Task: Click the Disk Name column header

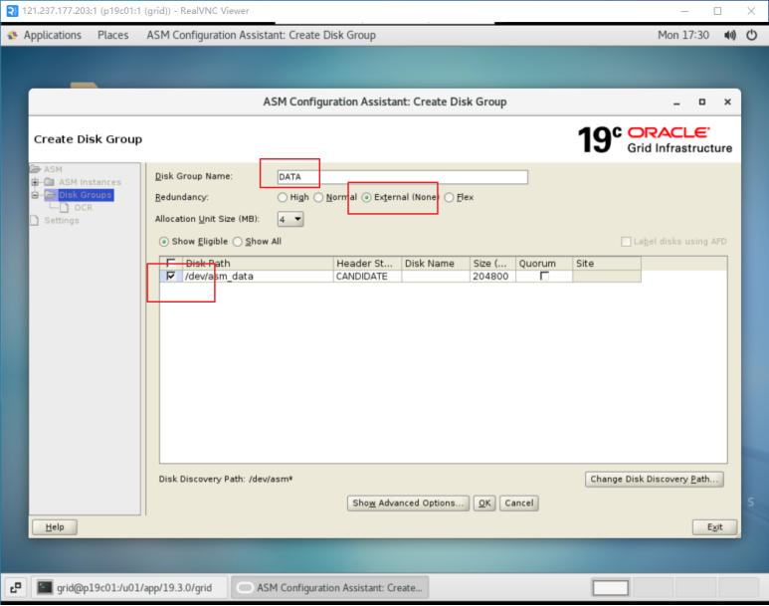Action: 436,264
